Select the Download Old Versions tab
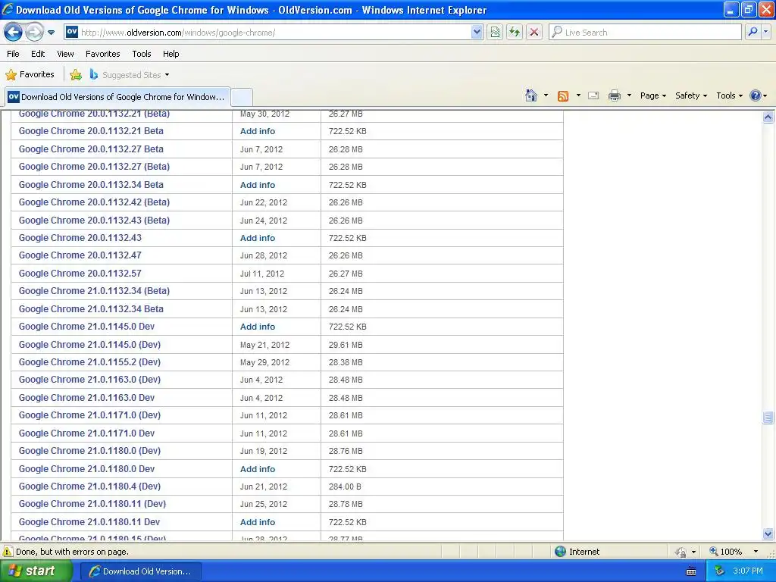 (117, 97)
